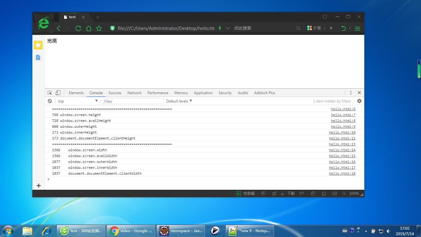Expand the 扩展 dropdown chevron
Image resolution: width=421 pixels, height=237 pixels.
pos(325,28)
